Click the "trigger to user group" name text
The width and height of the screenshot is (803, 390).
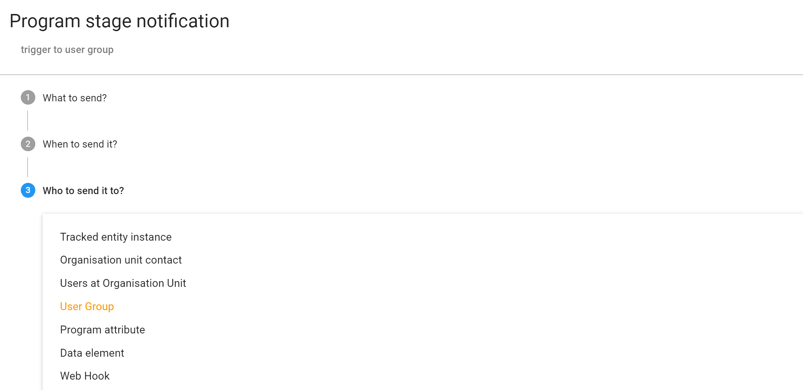coord(67,49)
